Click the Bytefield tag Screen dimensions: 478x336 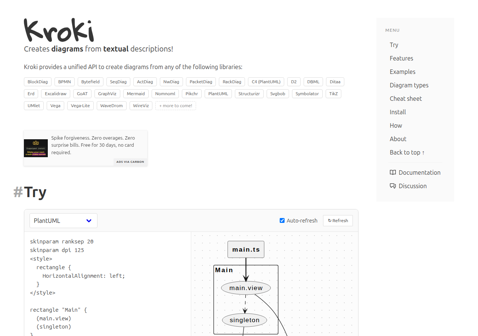pyautogui.click(x=91, y=82)
